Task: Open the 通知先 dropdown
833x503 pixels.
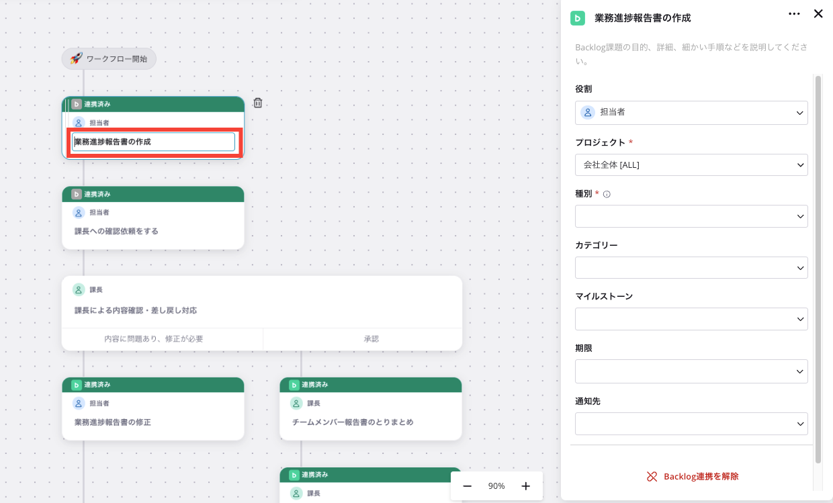Action: [x=691, y=424]
